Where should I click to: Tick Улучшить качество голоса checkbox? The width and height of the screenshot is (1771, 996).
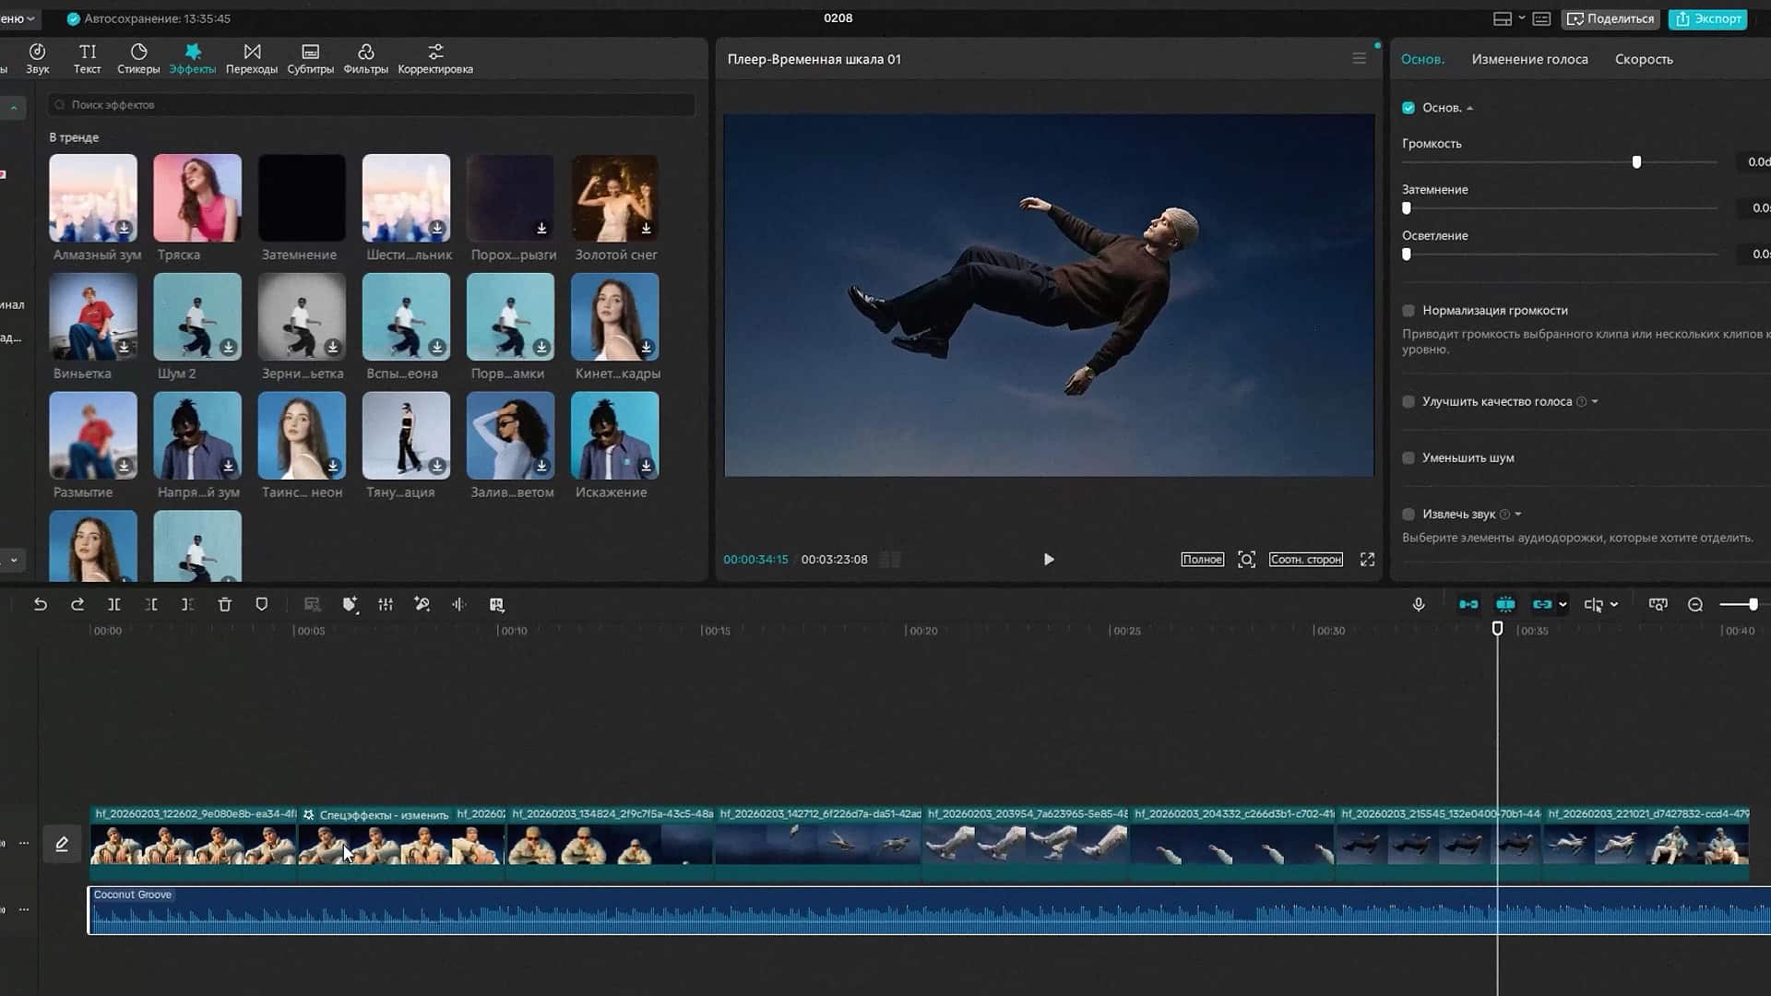tap(1408, 402)
